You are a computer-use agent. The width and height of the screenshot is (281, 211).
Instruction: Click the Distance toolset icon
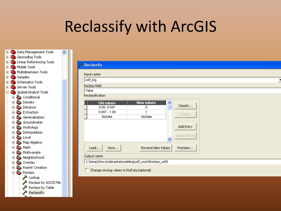[x=19, y=107]
